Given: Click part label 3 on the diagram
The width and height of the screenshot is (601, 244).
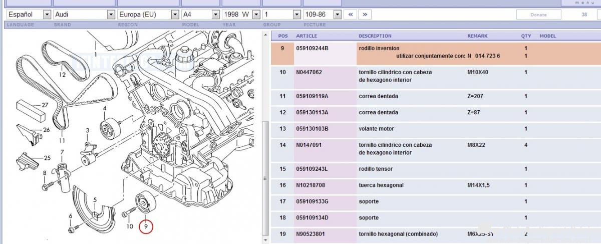Looking at the screenshot, I should click(x=87, y=130).
